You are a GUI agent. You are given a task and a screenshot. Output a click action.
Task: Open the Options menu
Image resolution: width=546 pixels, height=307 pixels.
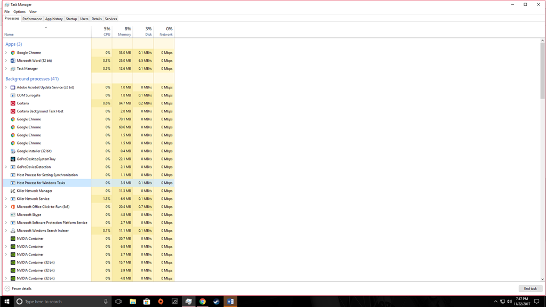[x=20, y=12]
